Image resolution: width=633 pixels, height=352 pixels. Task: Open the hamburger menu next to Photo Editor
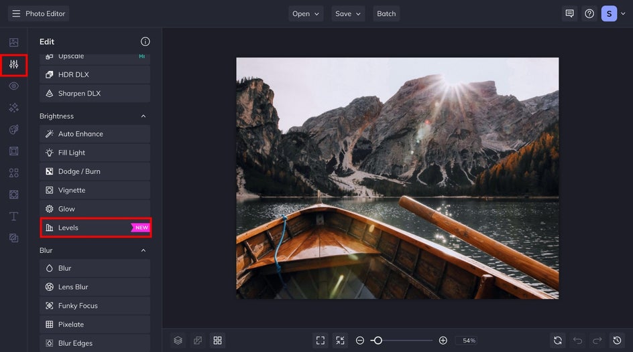(x=16, y=13)
